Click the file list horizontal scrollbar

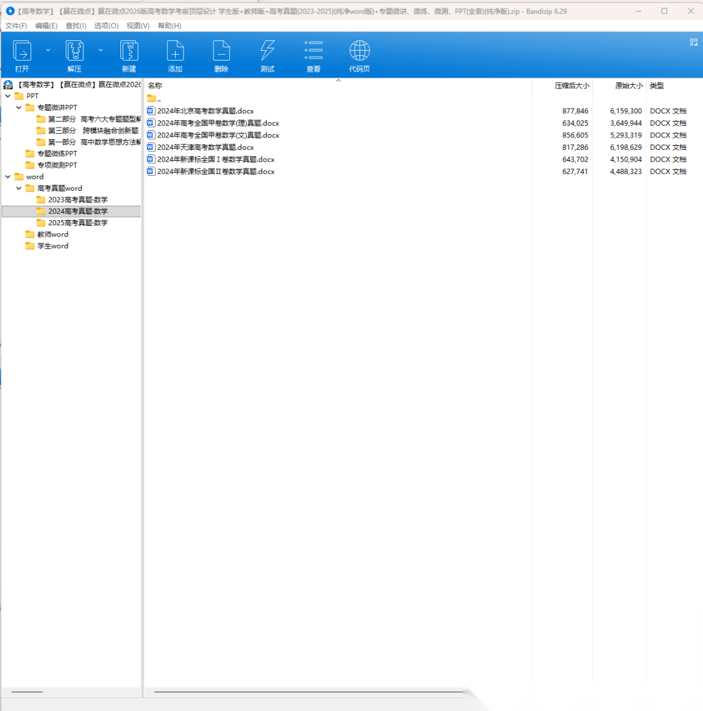pos(306,691)
